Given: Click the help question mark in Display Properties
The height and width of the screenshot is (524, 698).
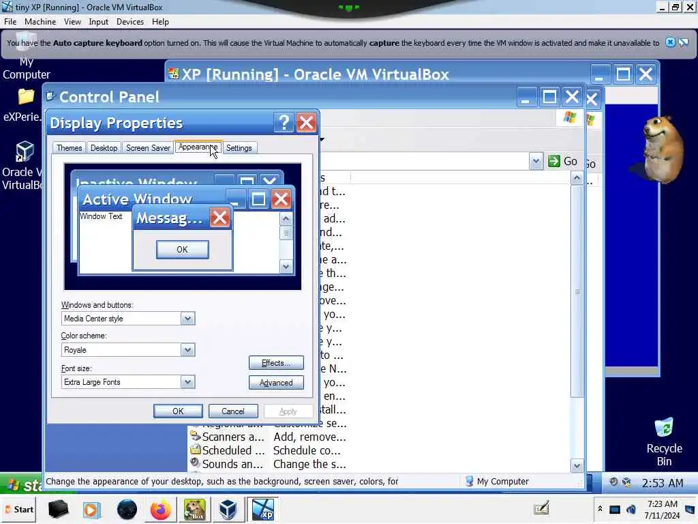Looking at the screenshot, I should pyautogui.click(x=284, y=123).
